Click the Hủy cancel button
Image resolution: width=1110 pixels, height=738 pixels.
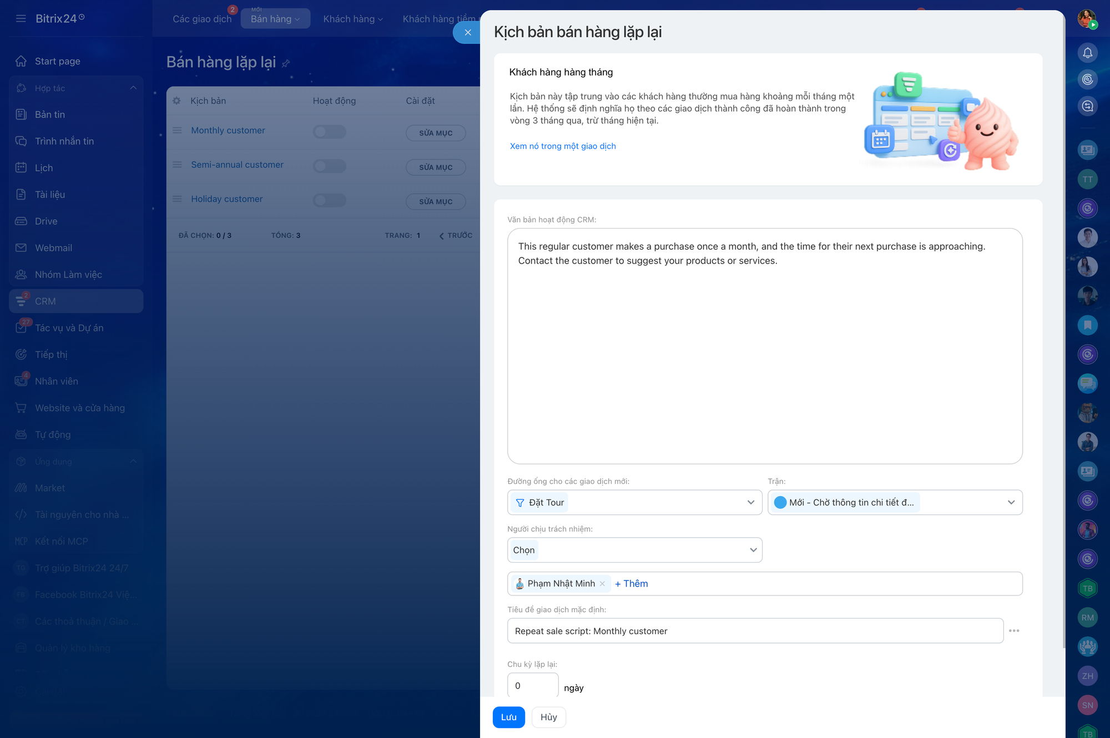548,717
